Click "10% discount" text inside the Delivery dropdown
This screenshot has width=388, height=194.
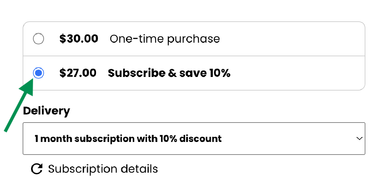(190, 139)
